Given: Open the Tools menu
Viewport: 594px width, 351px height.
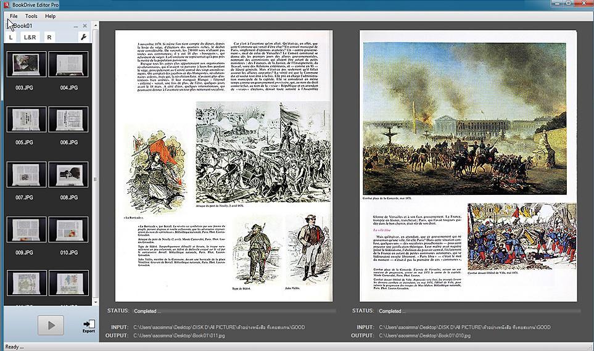Looking at the screenshot, I should (31, 16).
